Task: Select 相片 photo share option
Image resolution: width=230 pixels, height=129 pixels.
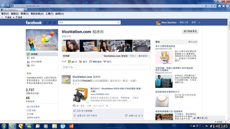Action: click(83, 62)
